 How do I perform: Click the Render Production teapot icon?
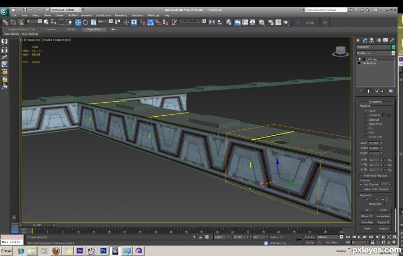(286, 22)
